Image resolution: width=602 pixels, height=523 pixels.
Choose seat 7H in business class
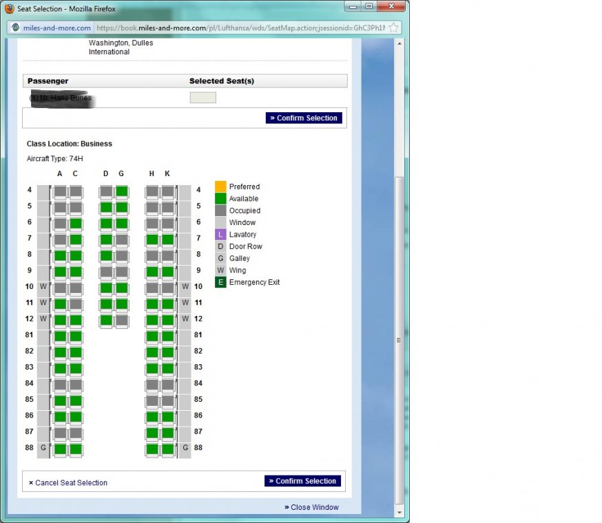[x=152, y=239]
